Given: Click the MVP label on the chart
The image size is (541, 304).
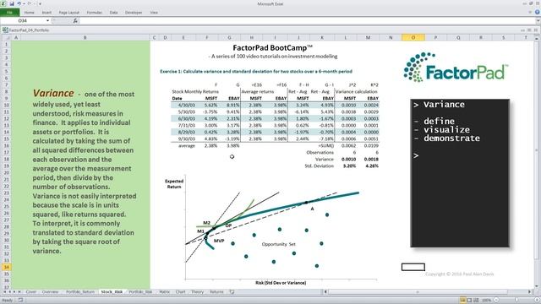Looking at the screenshot, I should pos(219,241).
